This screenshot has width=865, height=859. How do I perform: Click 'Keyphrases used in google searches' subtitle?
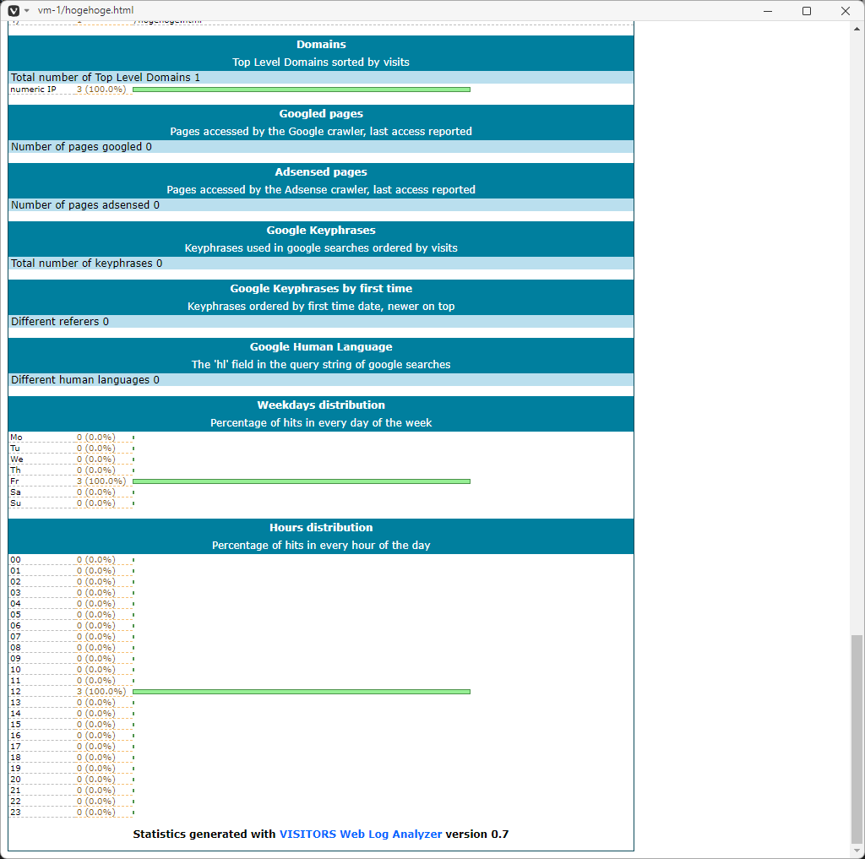click(321, 247)
